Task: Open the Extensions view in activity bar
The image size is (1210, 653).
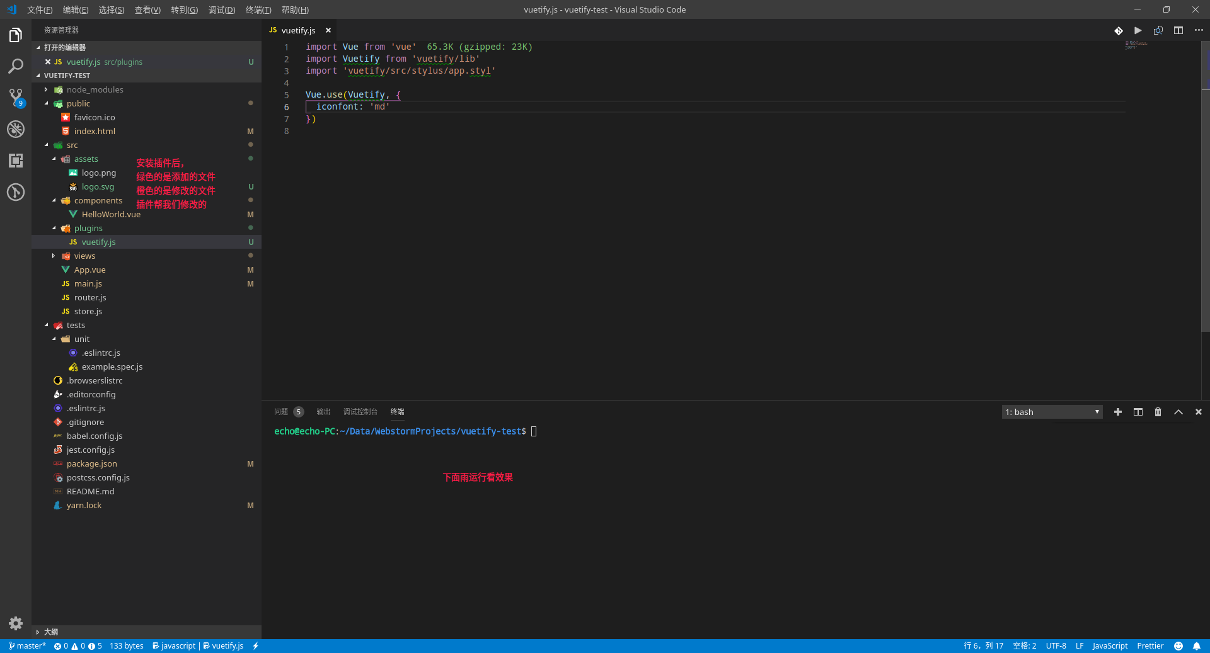Action: tap(16, 161)
